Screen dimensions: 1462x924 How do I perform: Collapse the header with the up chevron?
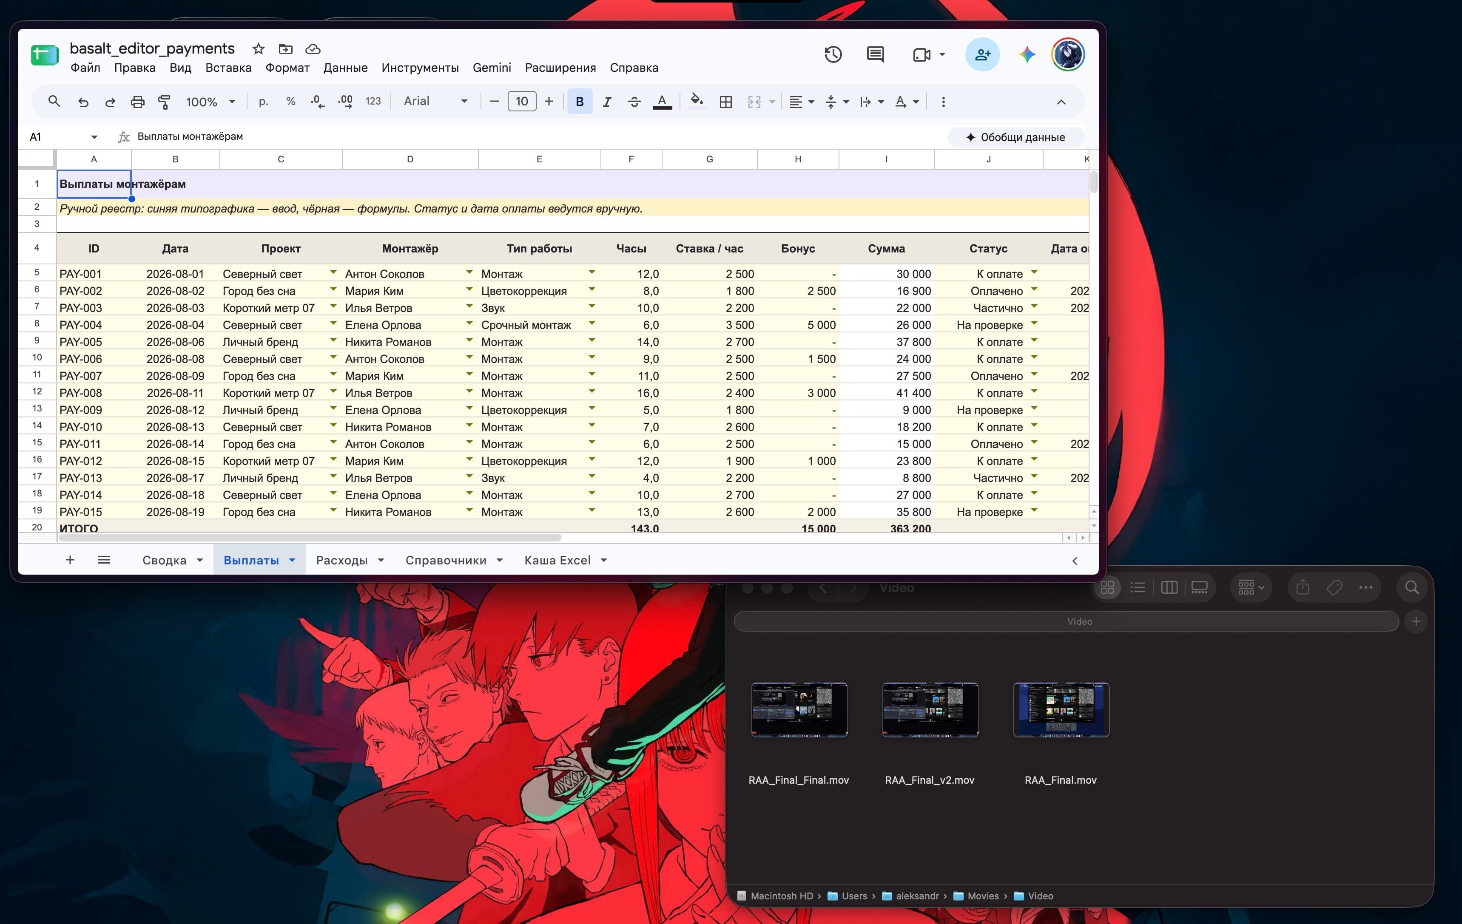click(1061, 102)
